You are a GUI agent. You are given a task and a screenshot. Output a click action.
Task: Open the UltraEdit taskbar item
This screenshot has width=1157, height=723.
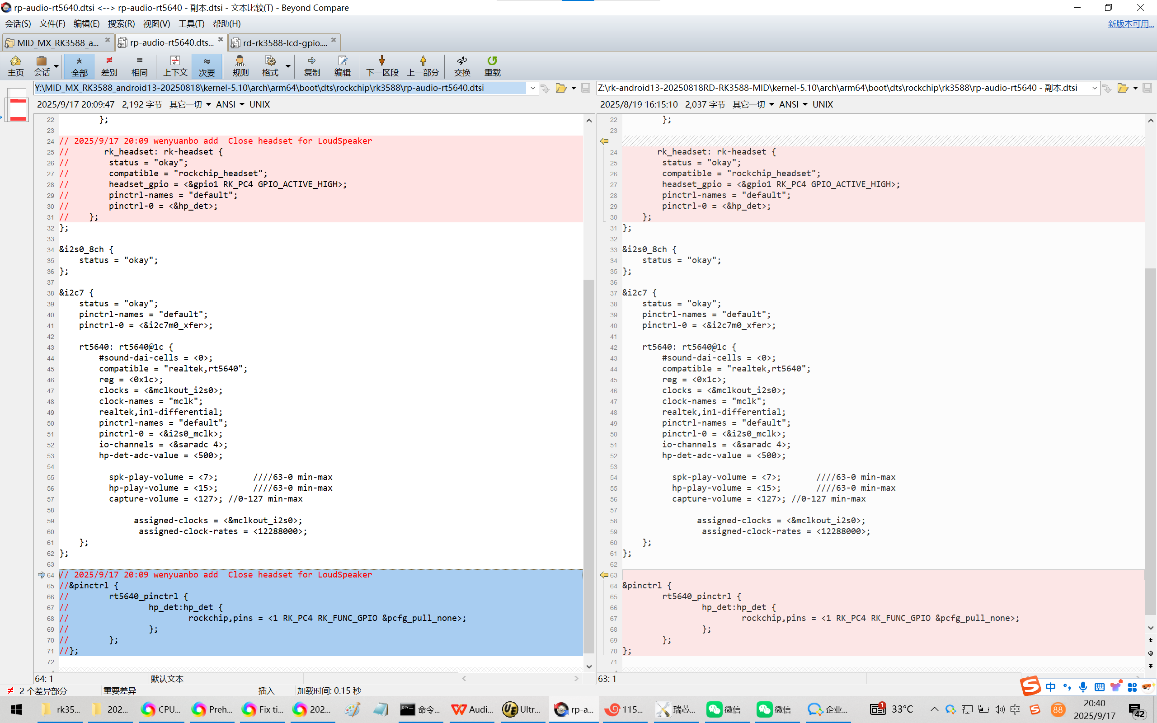[x=522, y=709]
